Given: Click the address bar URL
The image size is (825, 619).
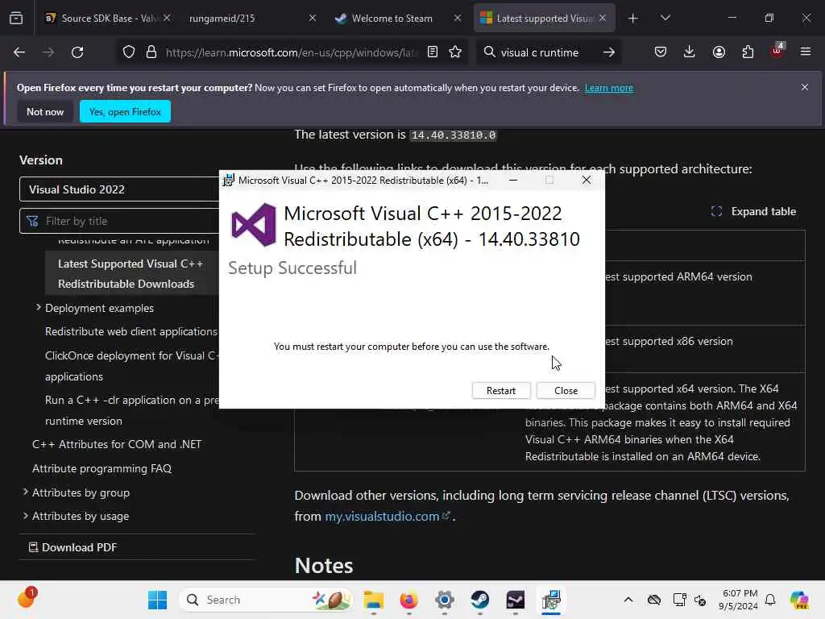Looking at the screenshot, I should coord(291,52).
